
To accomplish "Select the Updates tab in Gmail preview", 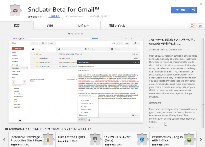I will 123,49.
